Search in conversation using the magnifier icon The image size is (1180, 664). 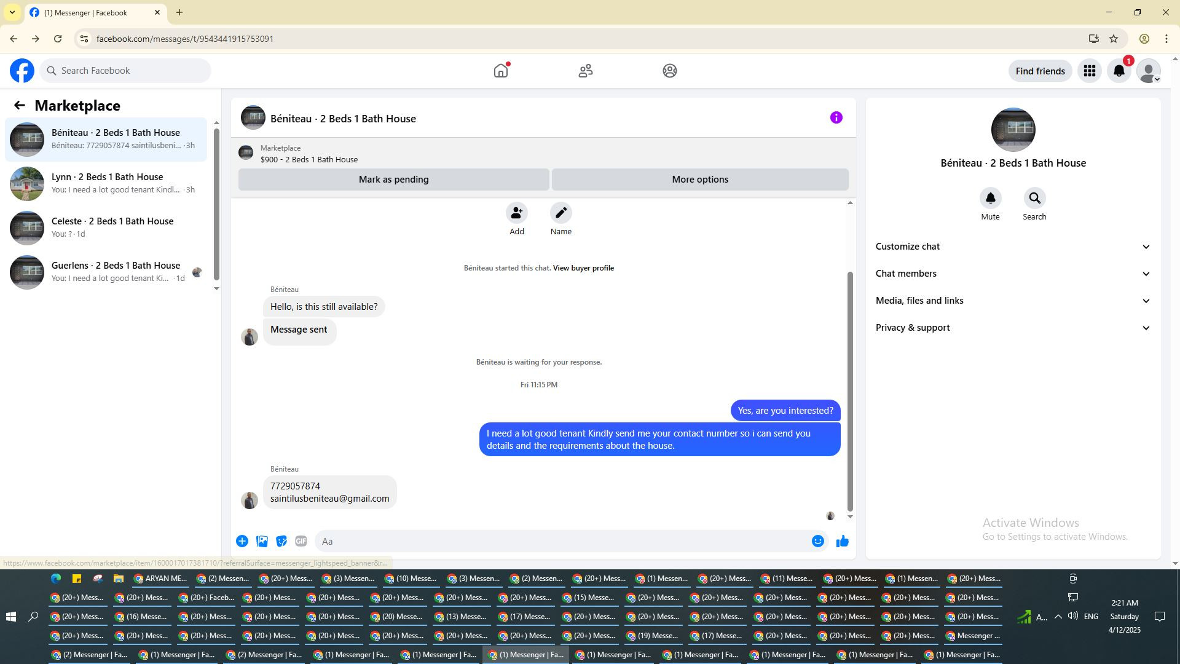1035,198
